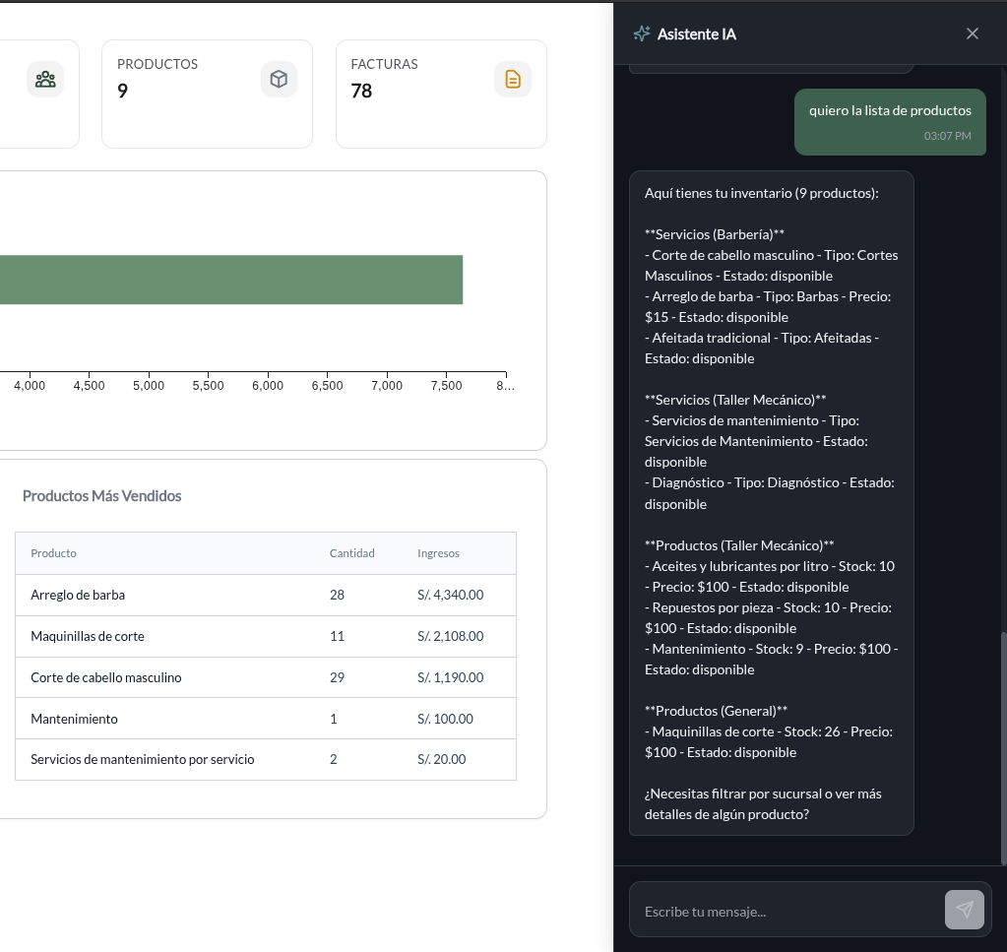
Task: Click the sparkle icon next to Asistente IA
Action: pos(640,32)
